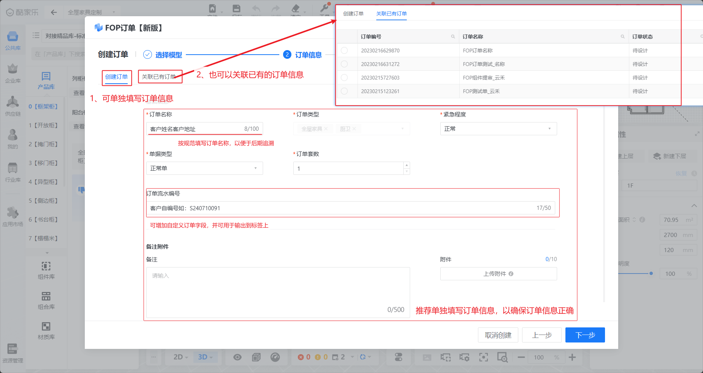Screen dimensions: 703x373
Task: Click the back arrow in top bar
Action: [54, 12]
